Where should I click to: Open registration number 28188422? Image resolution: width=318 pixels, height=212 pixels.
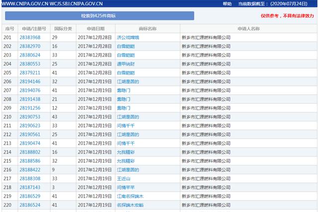tap(30, 170)
